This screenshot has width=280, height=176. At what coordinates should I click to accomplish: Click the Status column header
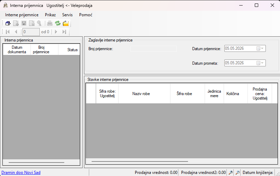pyautogui.click(x=69, y=49)
